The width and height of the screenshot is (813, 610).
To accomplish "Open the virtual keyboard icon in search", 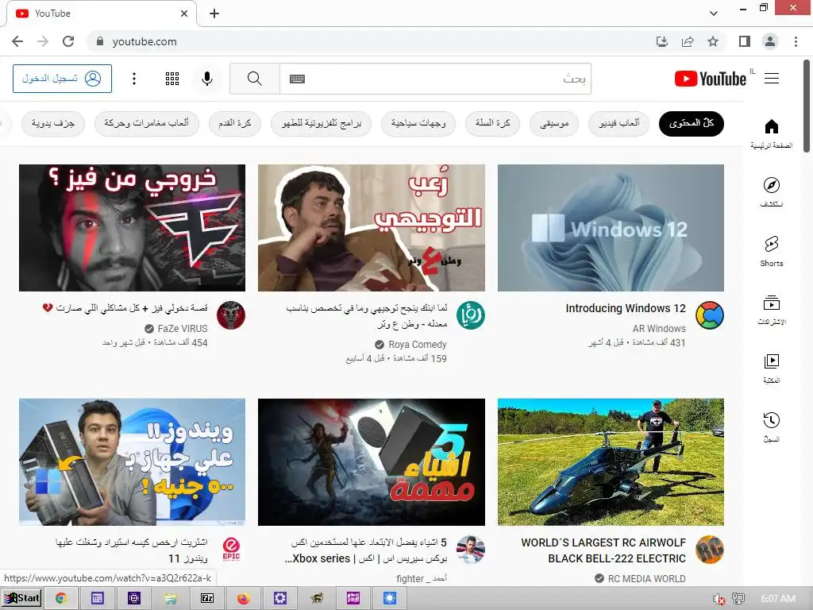I will [297, 79].
